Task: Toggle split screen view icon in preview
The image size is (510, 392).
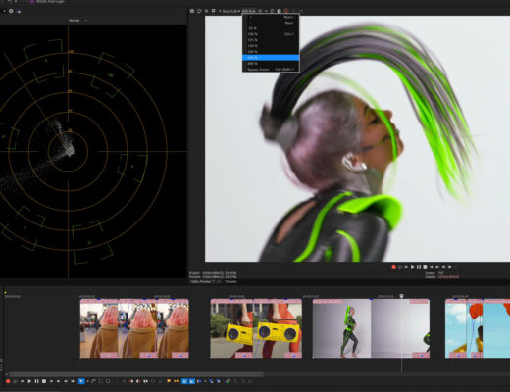Action: tap(213, 11)
